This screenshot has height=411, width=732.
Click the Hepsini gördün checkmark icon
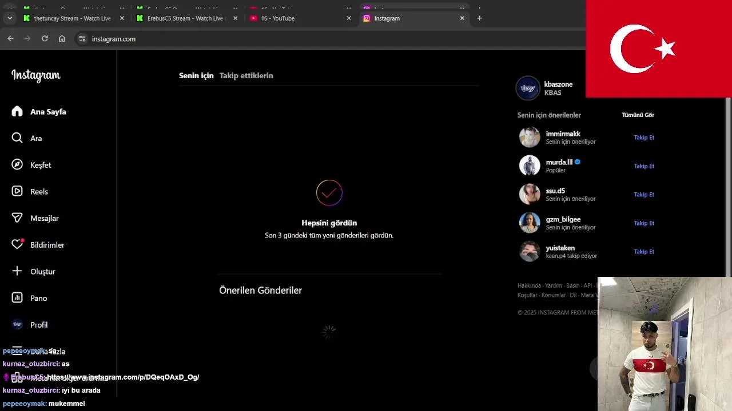point(329,193)
